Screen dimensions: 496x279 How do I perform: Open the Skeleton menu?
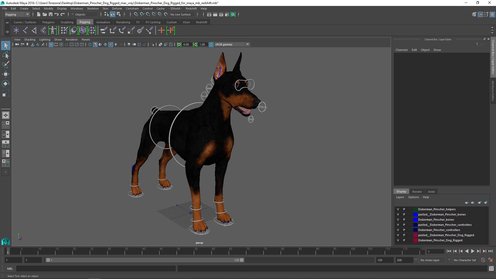[93, 9]
